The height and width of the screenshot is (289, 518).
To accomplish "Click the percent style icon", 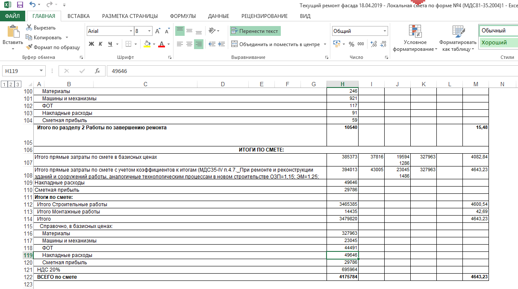I will (351, 44).
